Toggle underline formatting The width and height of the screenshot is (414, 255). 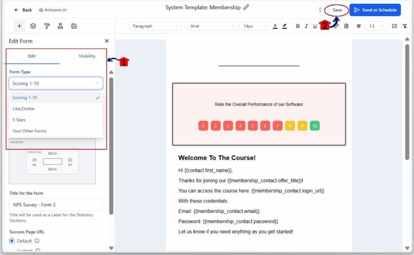(315, 26)
